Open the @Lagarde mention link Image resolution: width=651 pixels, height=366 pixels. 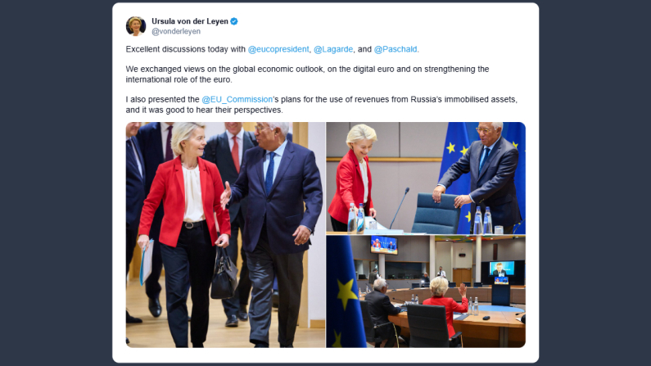click(333, 49)
